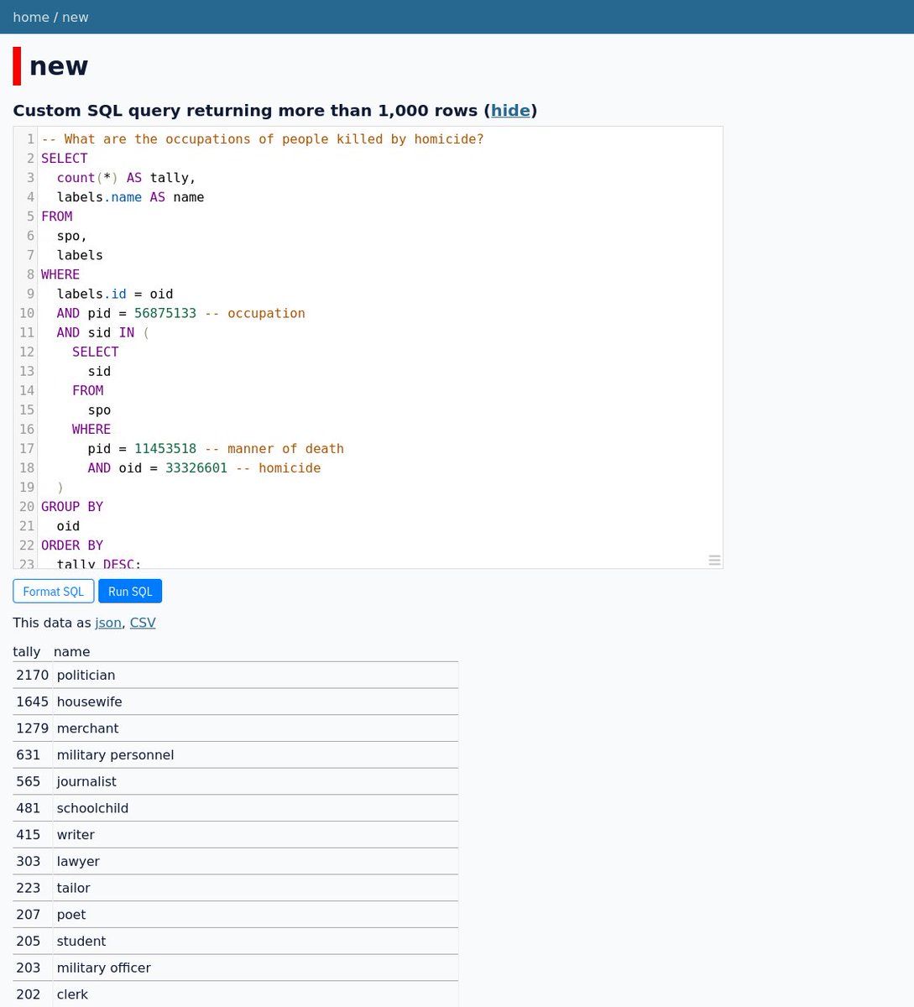Open the home breadcrumb link
This screenshot has width=914, height=1007.
point(31,17)
